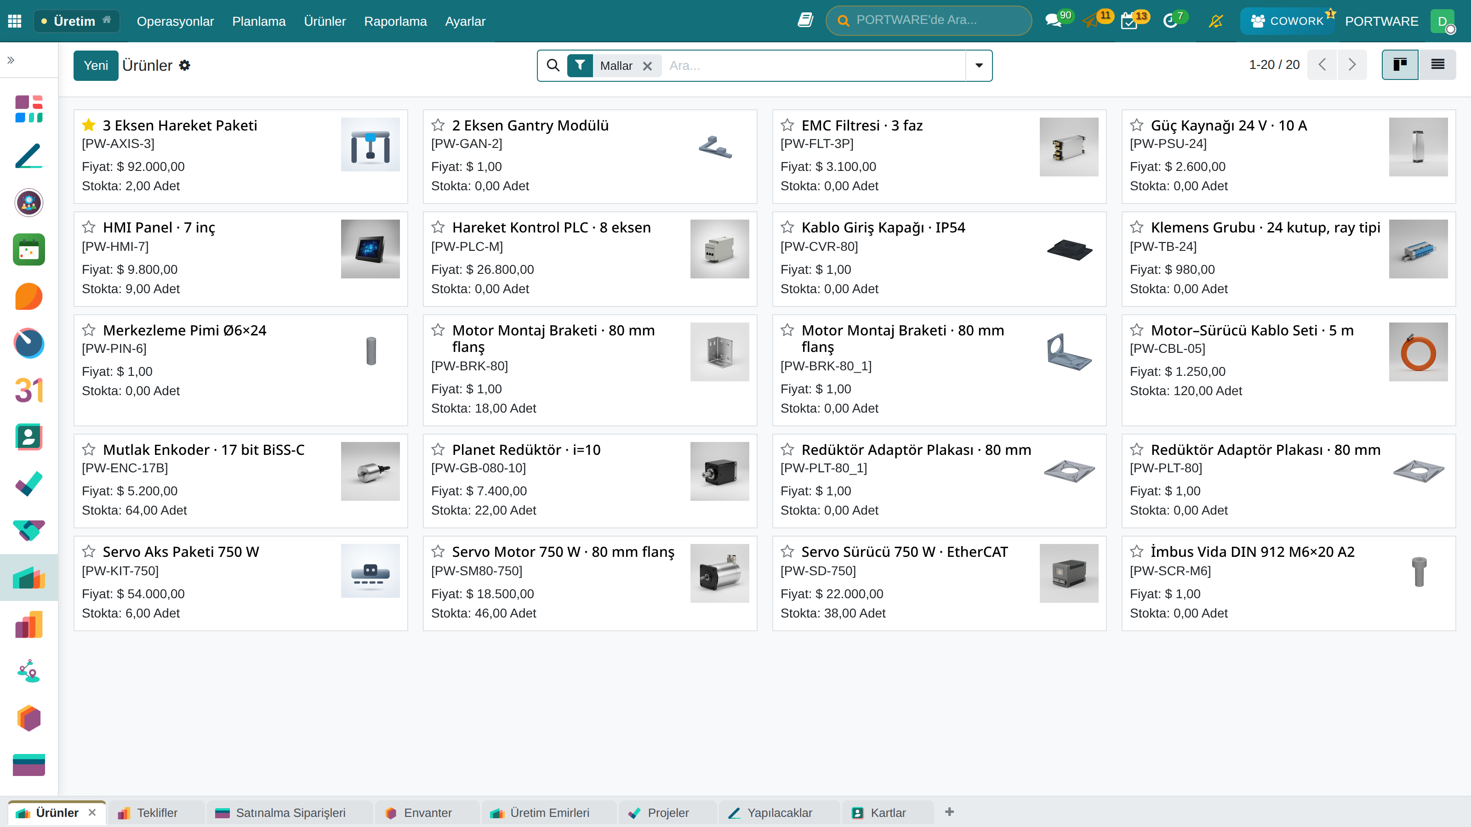Click the muted notifications bell icon
The height and width of the screenshot is (827, 1471).
point(1216,21)
